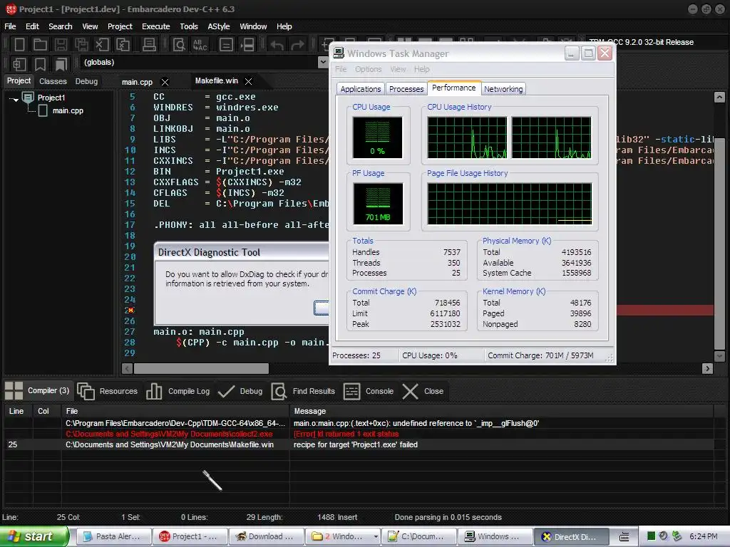Open the File menu in Dev-C++
This screenshot has width=730, height=547.
10,26
